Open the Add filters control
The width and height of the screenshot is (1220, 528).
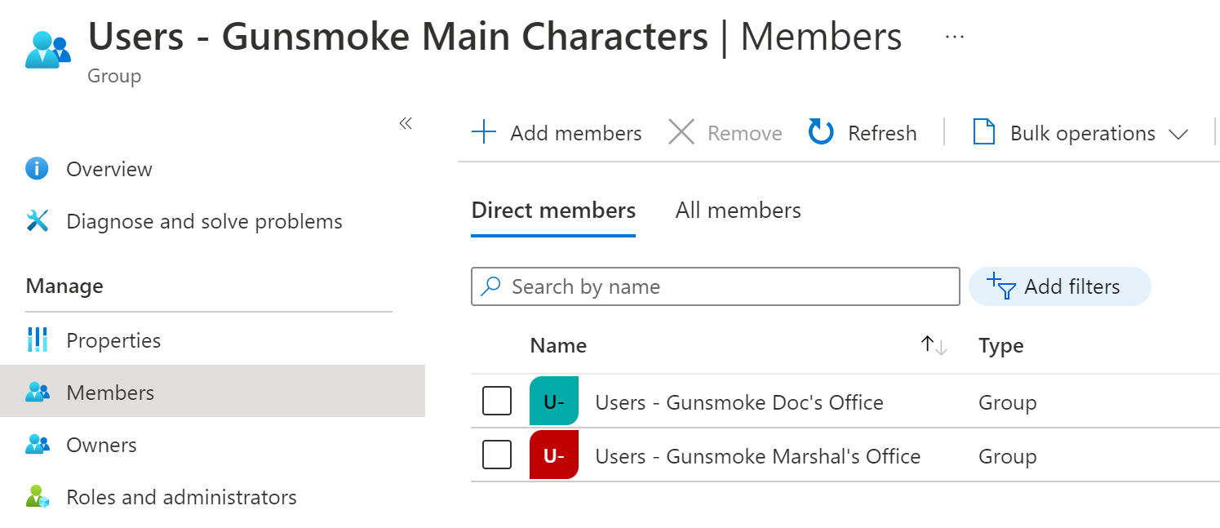tap(1059, 286)
